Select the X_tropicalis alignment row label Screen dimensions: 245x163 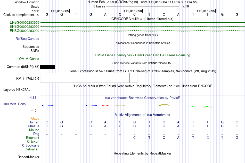tap(30, 146)
